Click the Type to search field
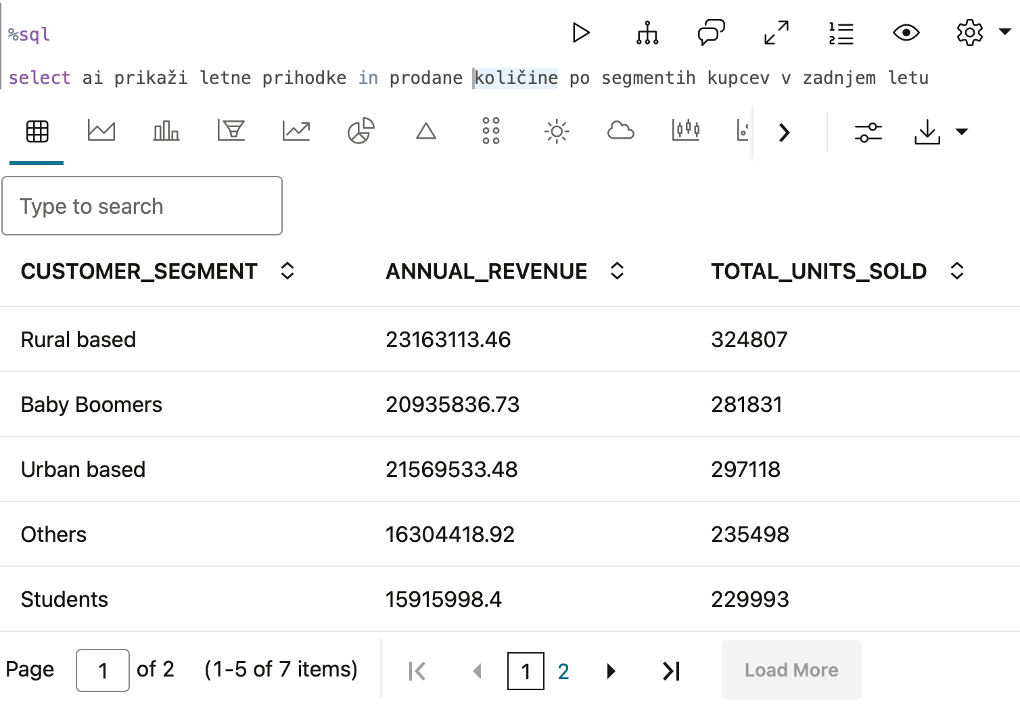This screenshot has height=709, width=1020. click(142, 206)
